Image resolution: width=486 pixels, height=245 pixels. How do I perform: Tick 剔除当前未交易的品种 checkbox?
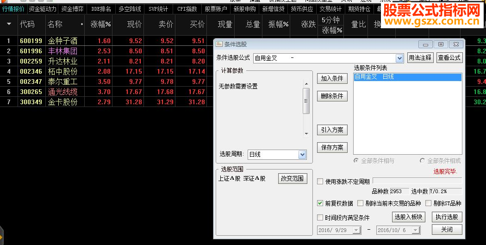click(x=360, y=203)
